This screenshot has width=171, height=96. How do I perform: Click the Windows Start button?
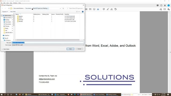click(x=2, y=95)
